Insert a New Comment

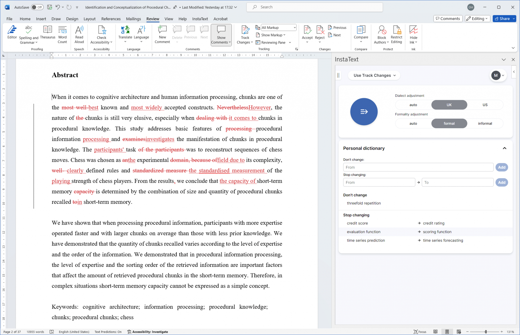click(162, 34)
